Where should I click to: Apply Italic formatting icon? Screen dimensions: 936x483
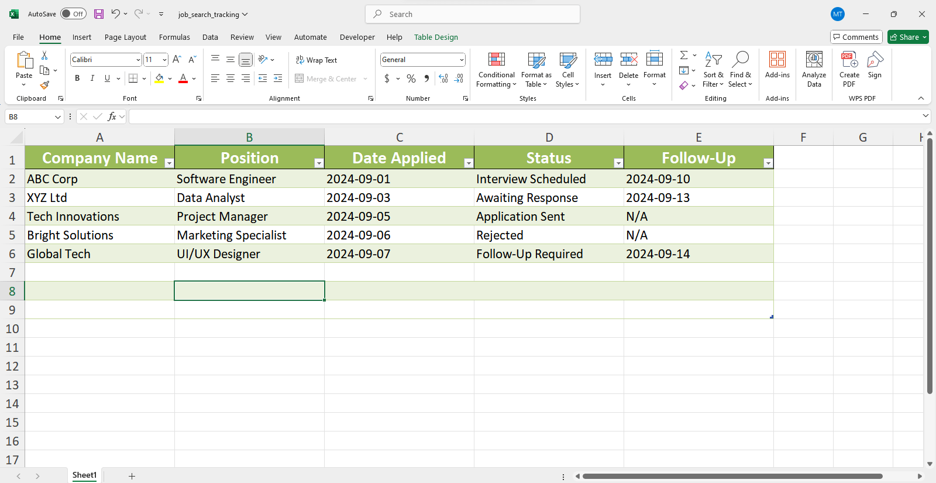(92, 78)
